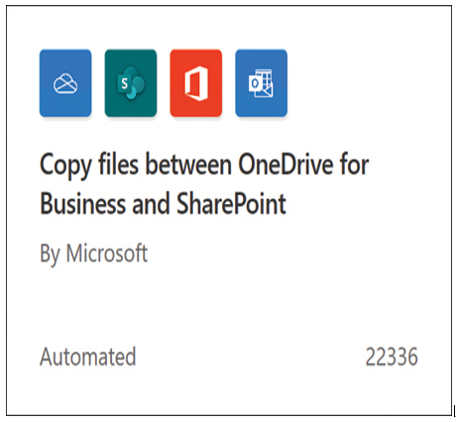Select the 'Automated' flow type label
The height and width of the screenshot is (422, 457).
point(88,357)
